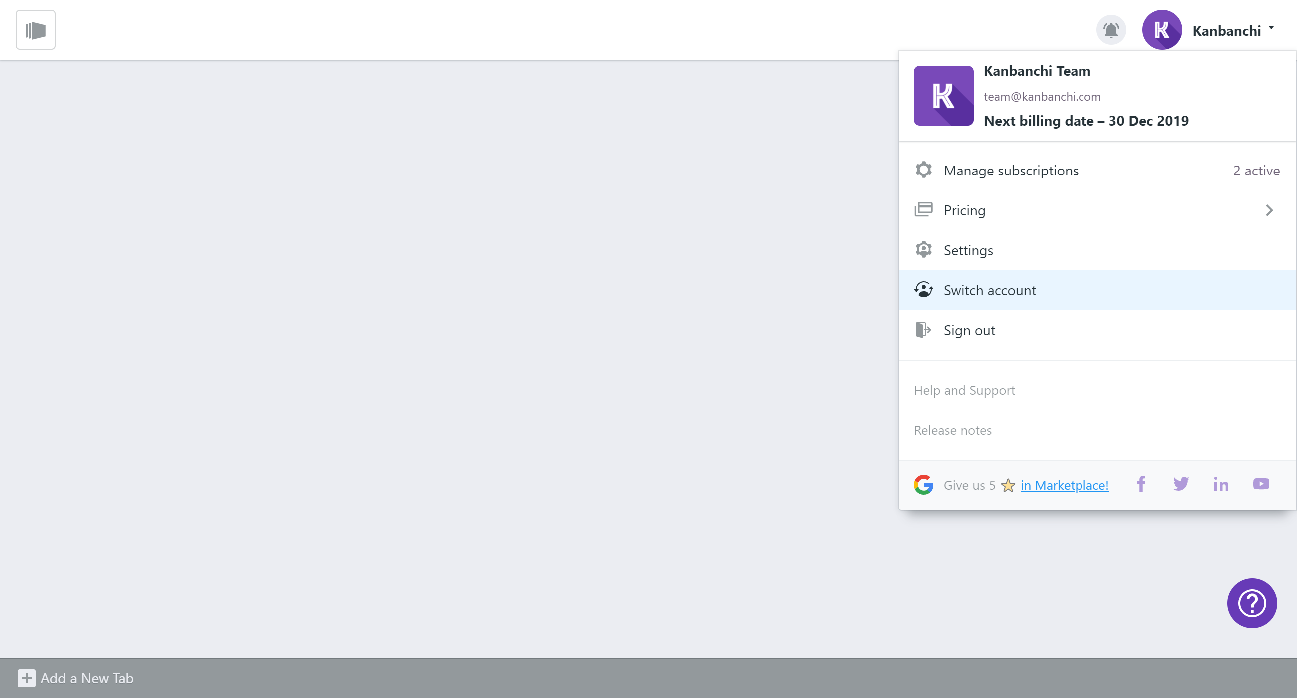1297x698 pixels.
Task: Open Help and Support
Action: [x=964, y=390]
